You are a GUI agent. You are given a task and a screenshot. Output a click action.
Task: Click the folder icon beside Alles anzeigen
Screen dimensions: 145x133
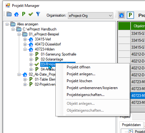click(x=13, y=24)
